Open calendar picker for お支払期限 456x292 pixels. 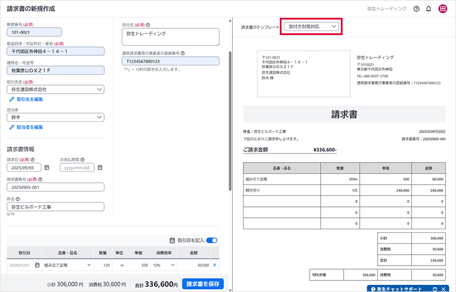100,168
